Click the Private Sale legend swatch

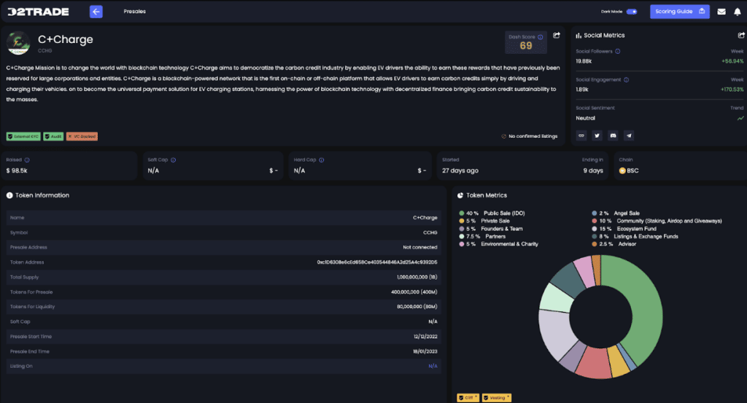point(462,221)
